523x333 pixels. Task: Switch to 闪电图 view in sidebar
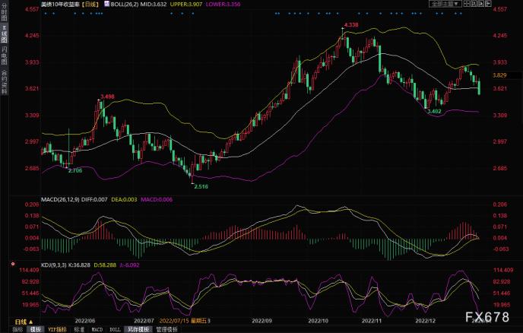click(4, 55)
